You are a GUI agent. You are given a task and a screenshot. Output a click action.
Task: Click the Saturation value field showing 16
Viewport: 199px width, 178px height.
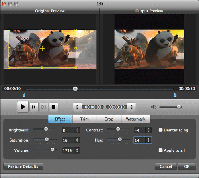click(x=68, y=140)
